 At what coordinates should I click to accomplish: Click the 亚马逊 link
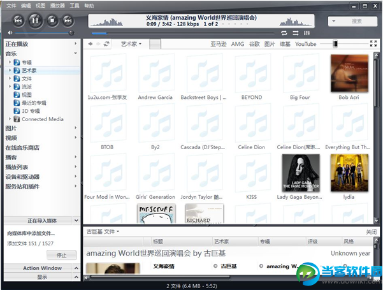click(x=219, y=44)
